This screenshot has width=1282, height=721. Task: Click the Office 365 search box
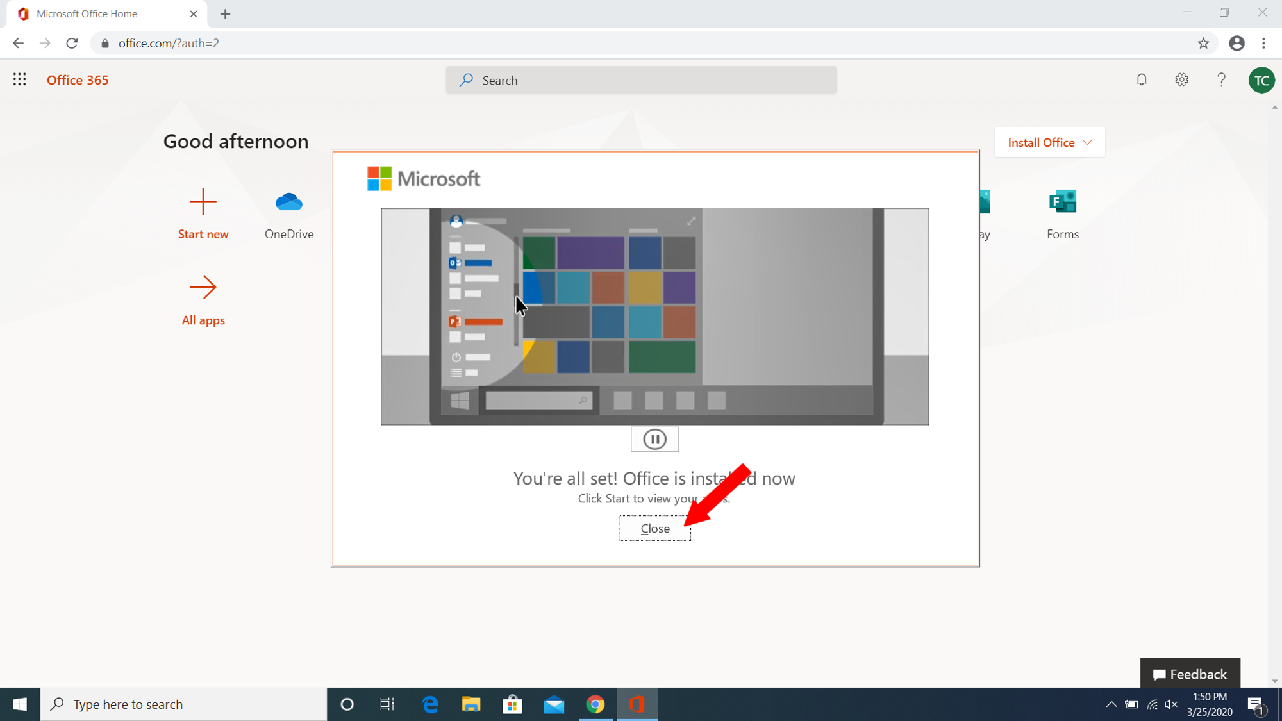[x=641, y=80]
